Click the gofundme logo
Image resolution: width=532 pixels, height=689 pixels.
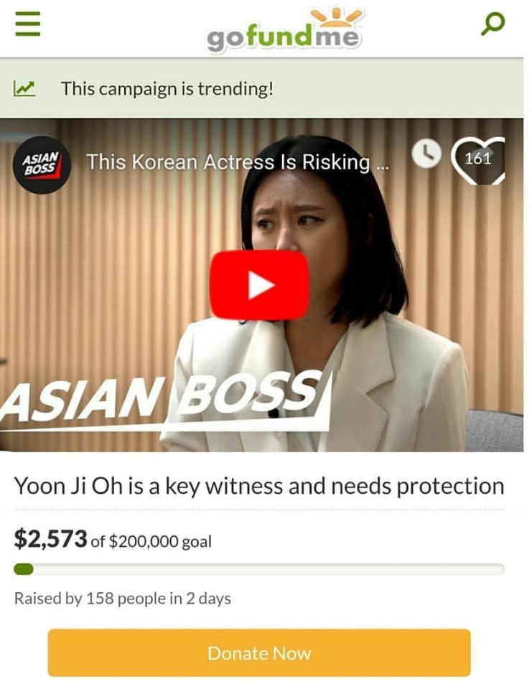pos(284,30)
